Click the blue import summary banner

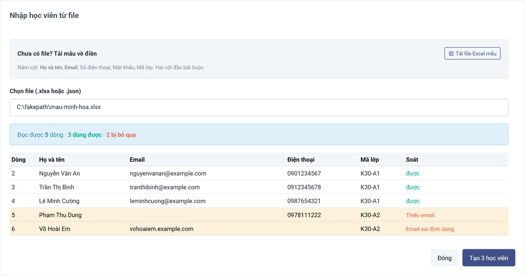[x=259, y=135]
